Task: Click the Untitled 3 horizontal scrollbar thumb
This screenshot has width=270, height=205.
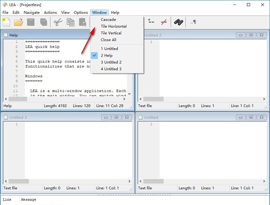Action: click(19, 181)
